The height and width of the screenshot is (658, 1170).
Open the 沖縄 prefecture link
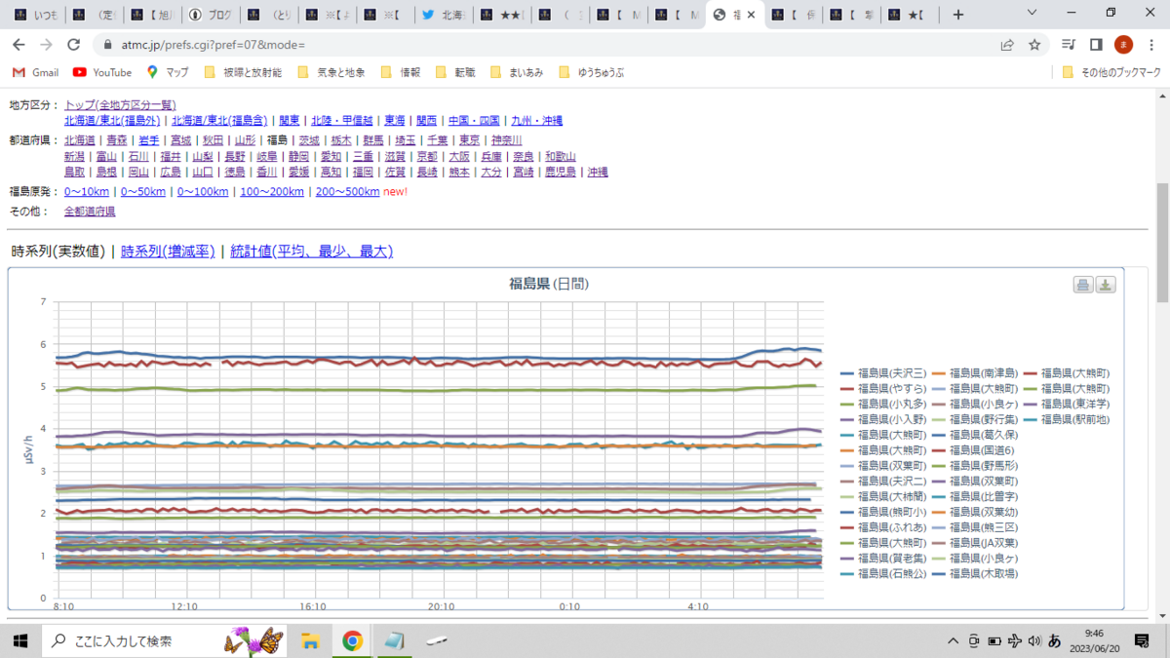point(597,172)
